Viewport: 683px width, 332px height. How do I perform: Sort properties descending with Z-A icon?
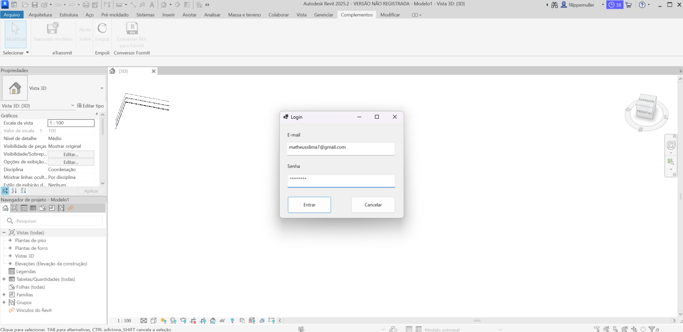(23, 191)
